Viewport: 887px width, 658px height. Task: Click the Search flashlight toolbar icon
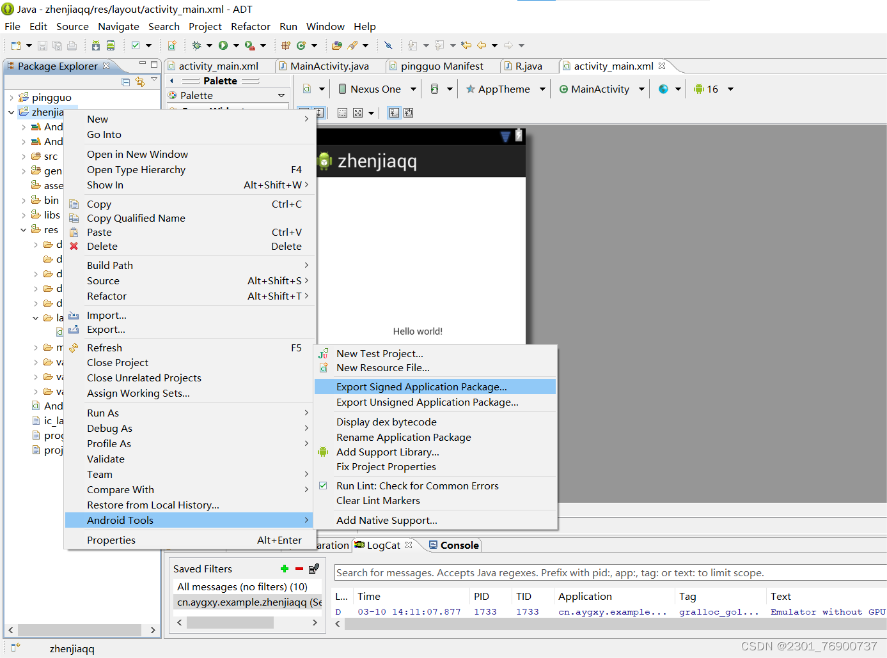click(x=353, y=45)
